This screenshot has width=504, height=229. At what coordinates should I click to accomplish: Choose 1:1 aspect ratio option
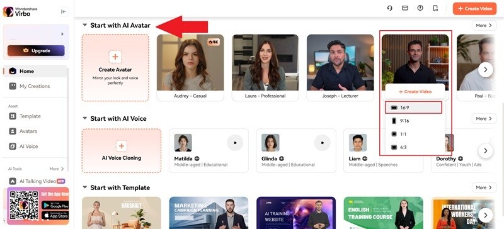414,134
